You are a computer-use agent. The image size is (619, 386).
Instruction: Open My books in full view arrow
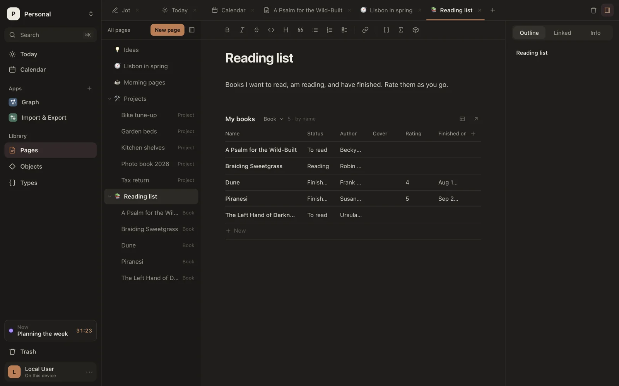tap(476, 119)
